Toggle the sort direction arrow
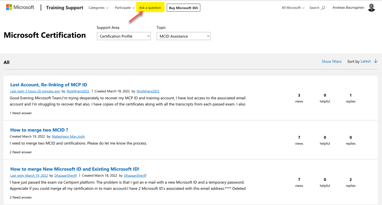This screenshot has height=205, width=382. click(x=376, y=61)
